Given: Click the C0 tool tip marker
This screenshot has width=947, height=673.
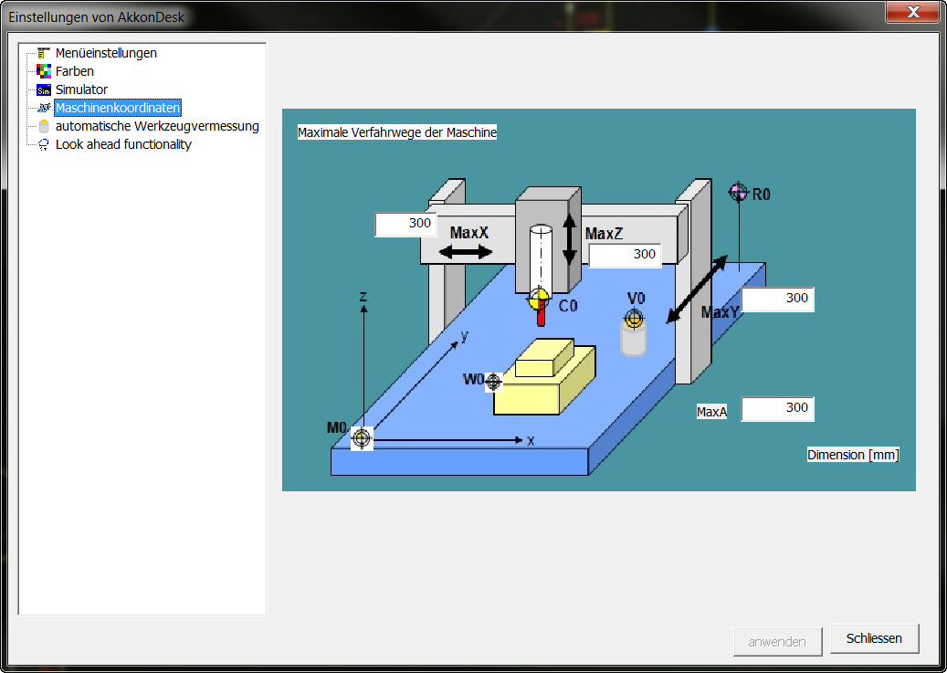Looking at the screenshot, I should [x=541, y=297].
